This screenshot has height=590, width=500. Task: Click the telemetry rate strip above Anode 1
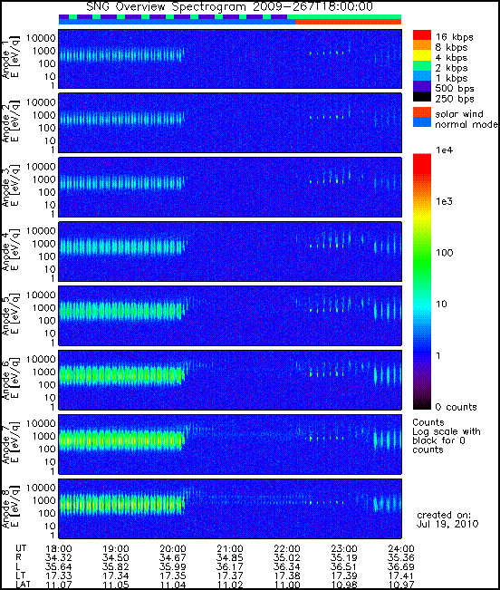pos(230,17)
